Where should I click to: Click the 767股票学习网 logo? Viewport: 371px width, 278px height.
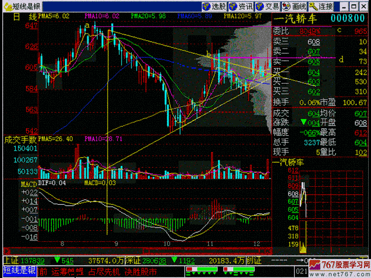pyautogui.click(x=340, y=267)
